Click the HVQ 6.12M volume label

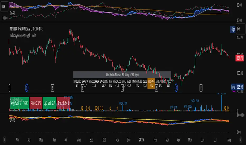(123, 103)
